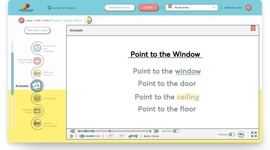Enter fullscreen with the expand arrows icon
Image resolution: width=270 pixels, height=150 pixels.
tap(254, 134)
